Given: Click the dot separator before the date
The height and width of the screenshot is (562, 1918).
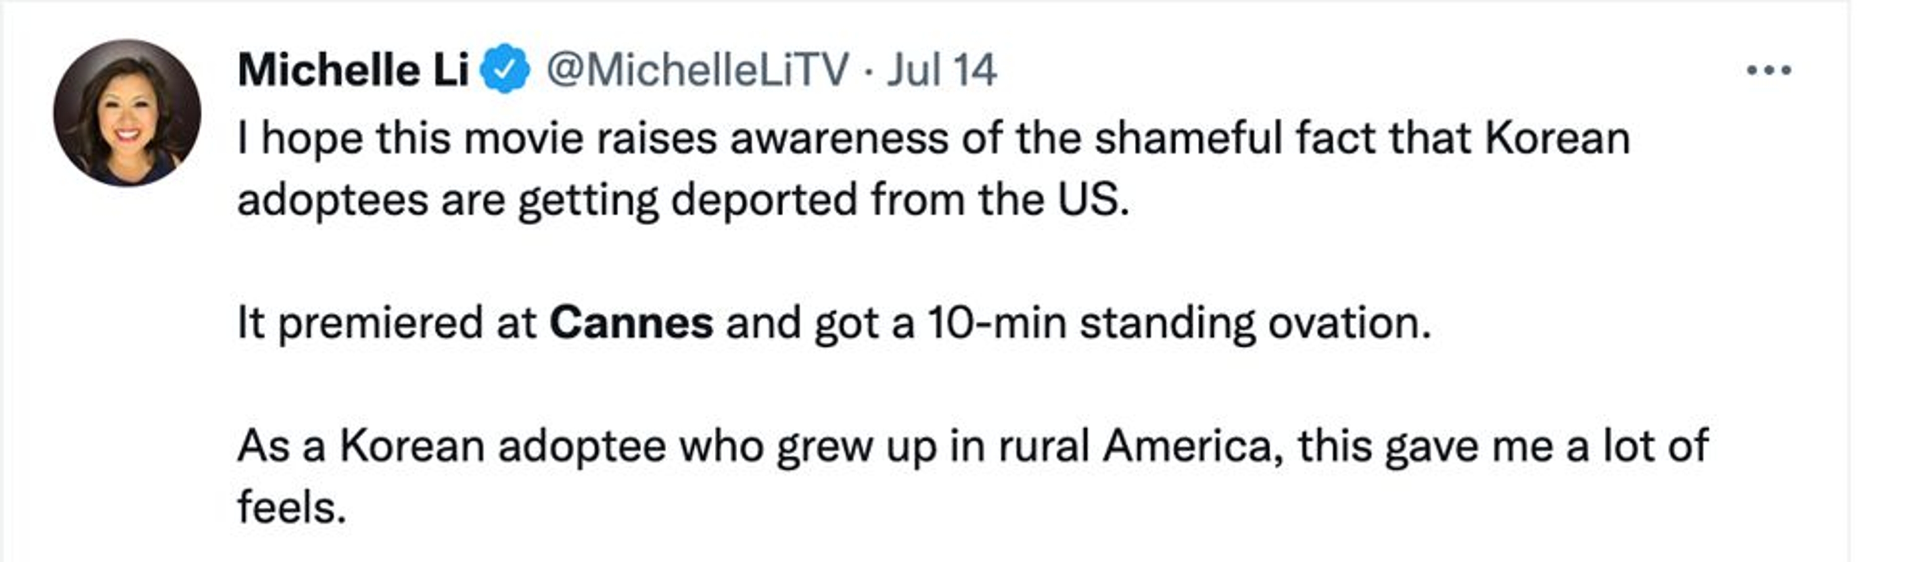Looking at the screenshot, I should (868, 72).
